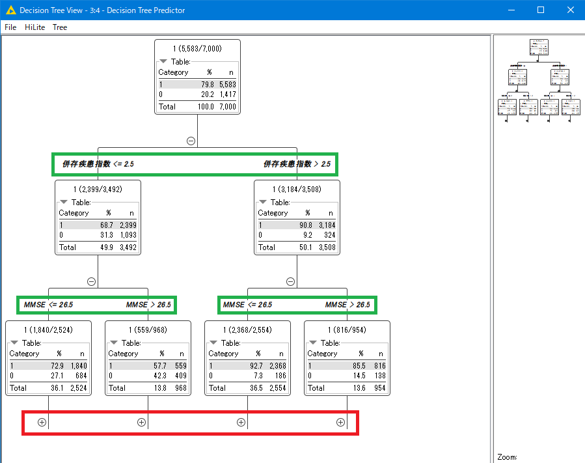Expand the 1 (816/954) node children
Viewport: 585px width, 463px height.
point(340,422)
